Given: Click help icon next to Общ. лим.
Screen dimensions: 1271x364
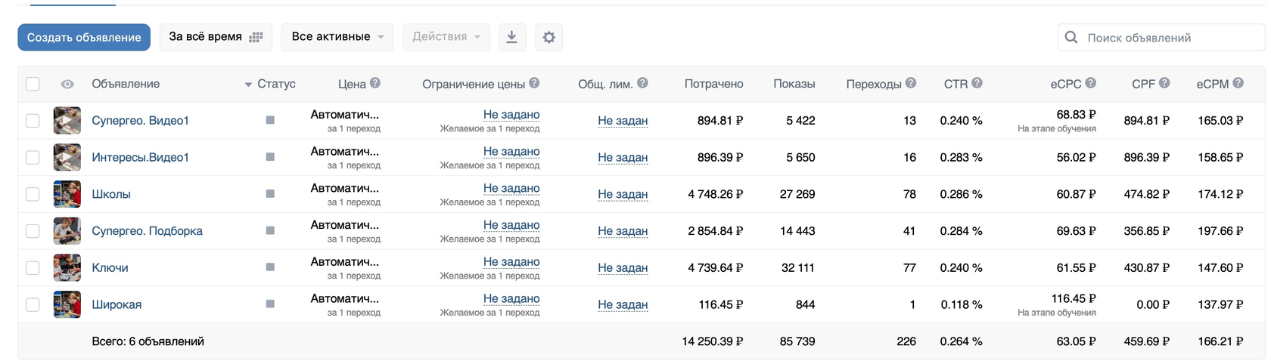Looking at the screenshot, I should 642,83.
